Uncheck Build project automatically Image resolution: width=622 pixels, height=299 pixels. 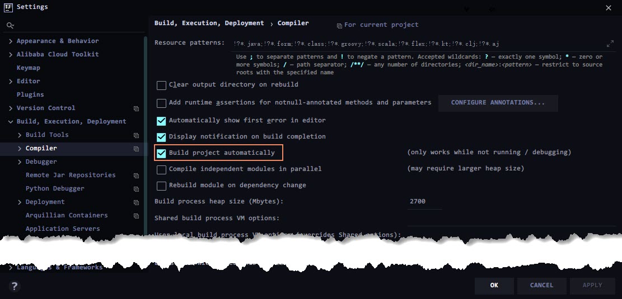161,153
